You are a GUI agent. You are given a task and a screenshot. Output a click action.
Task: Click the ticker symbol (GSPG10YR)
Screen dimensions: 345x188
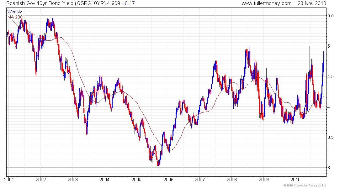point(90,3)
